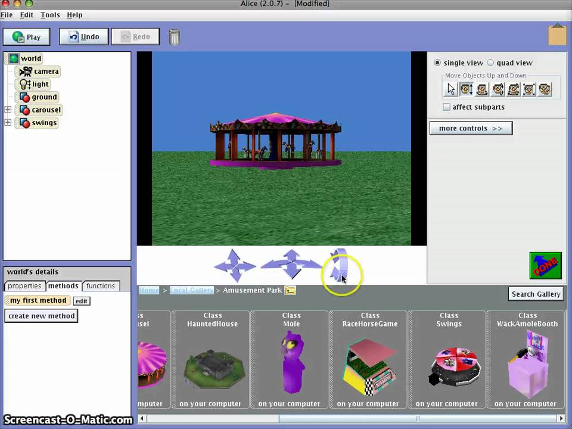Expand the carousel tree node
Image resolution: width=572 pixels, height=429 pixels.
(8, 110)
